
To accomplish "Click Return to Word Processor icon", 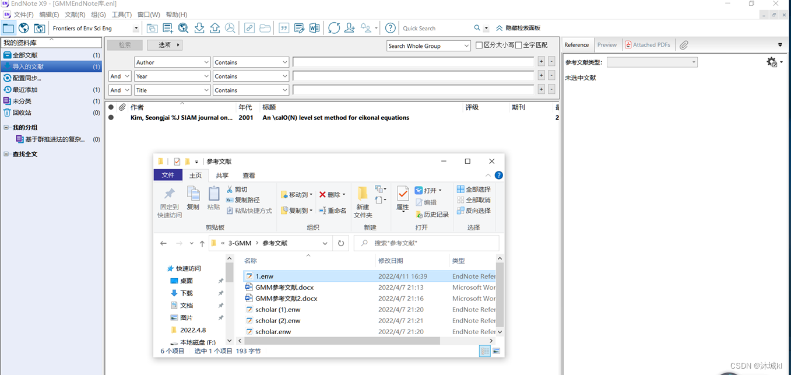I will pyautogui.click(x=315, y=28).
